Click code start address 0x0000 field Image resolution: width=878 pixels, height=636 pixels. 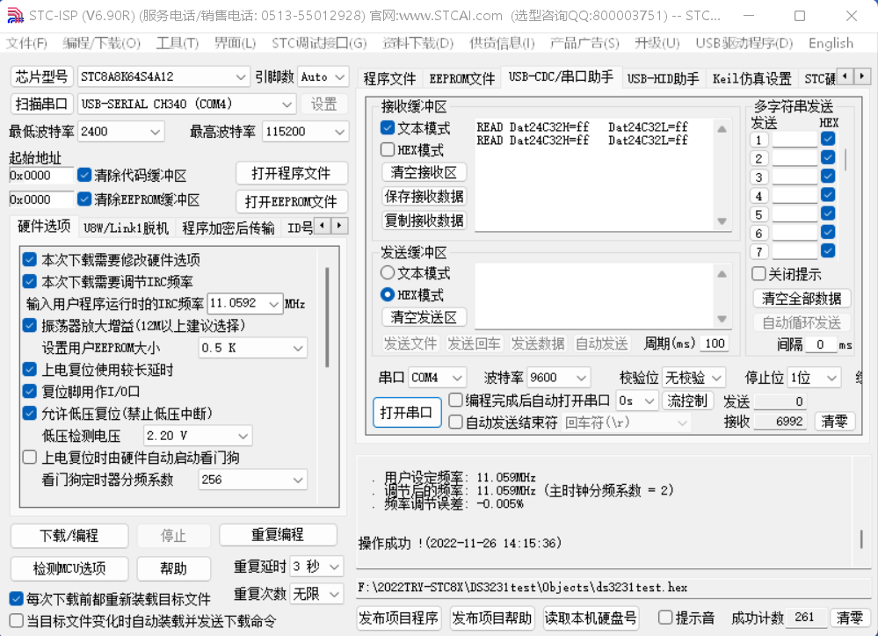tap(41, 175)
